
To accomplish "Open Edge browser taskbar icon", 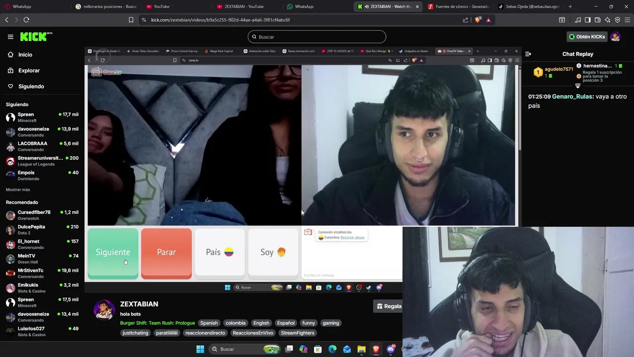I will click(332, 349).
